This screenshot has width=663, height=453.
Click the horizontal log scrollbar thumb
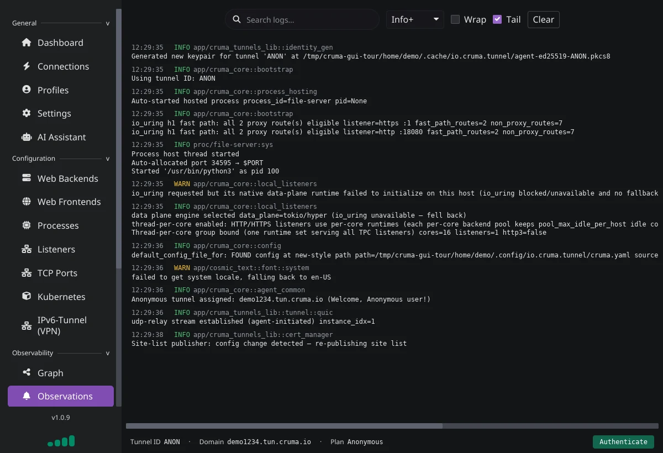284,426
